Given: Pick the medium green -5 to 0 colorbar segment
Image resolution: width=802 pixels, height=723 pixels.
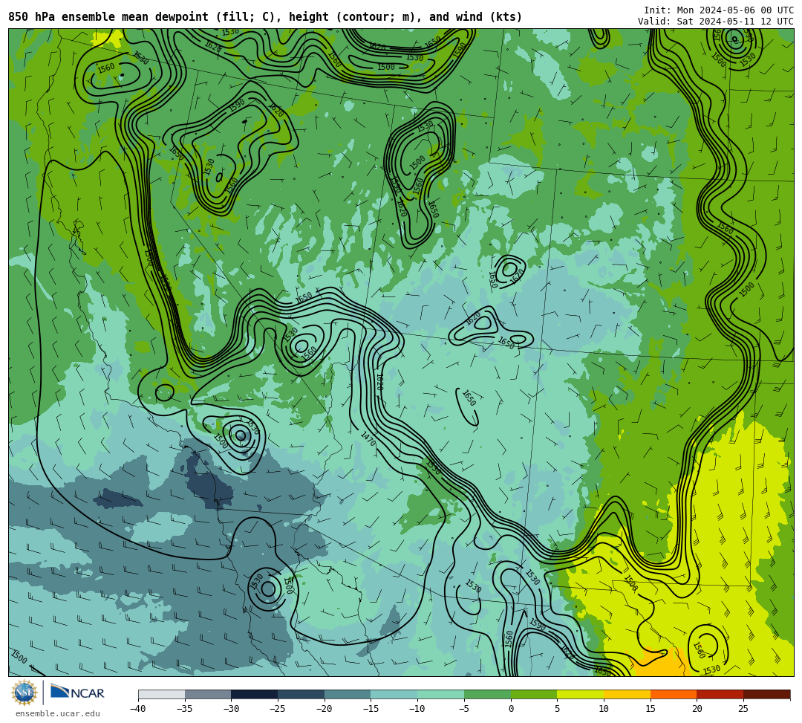Looking at the screenshot, I should tap(487, 694).
